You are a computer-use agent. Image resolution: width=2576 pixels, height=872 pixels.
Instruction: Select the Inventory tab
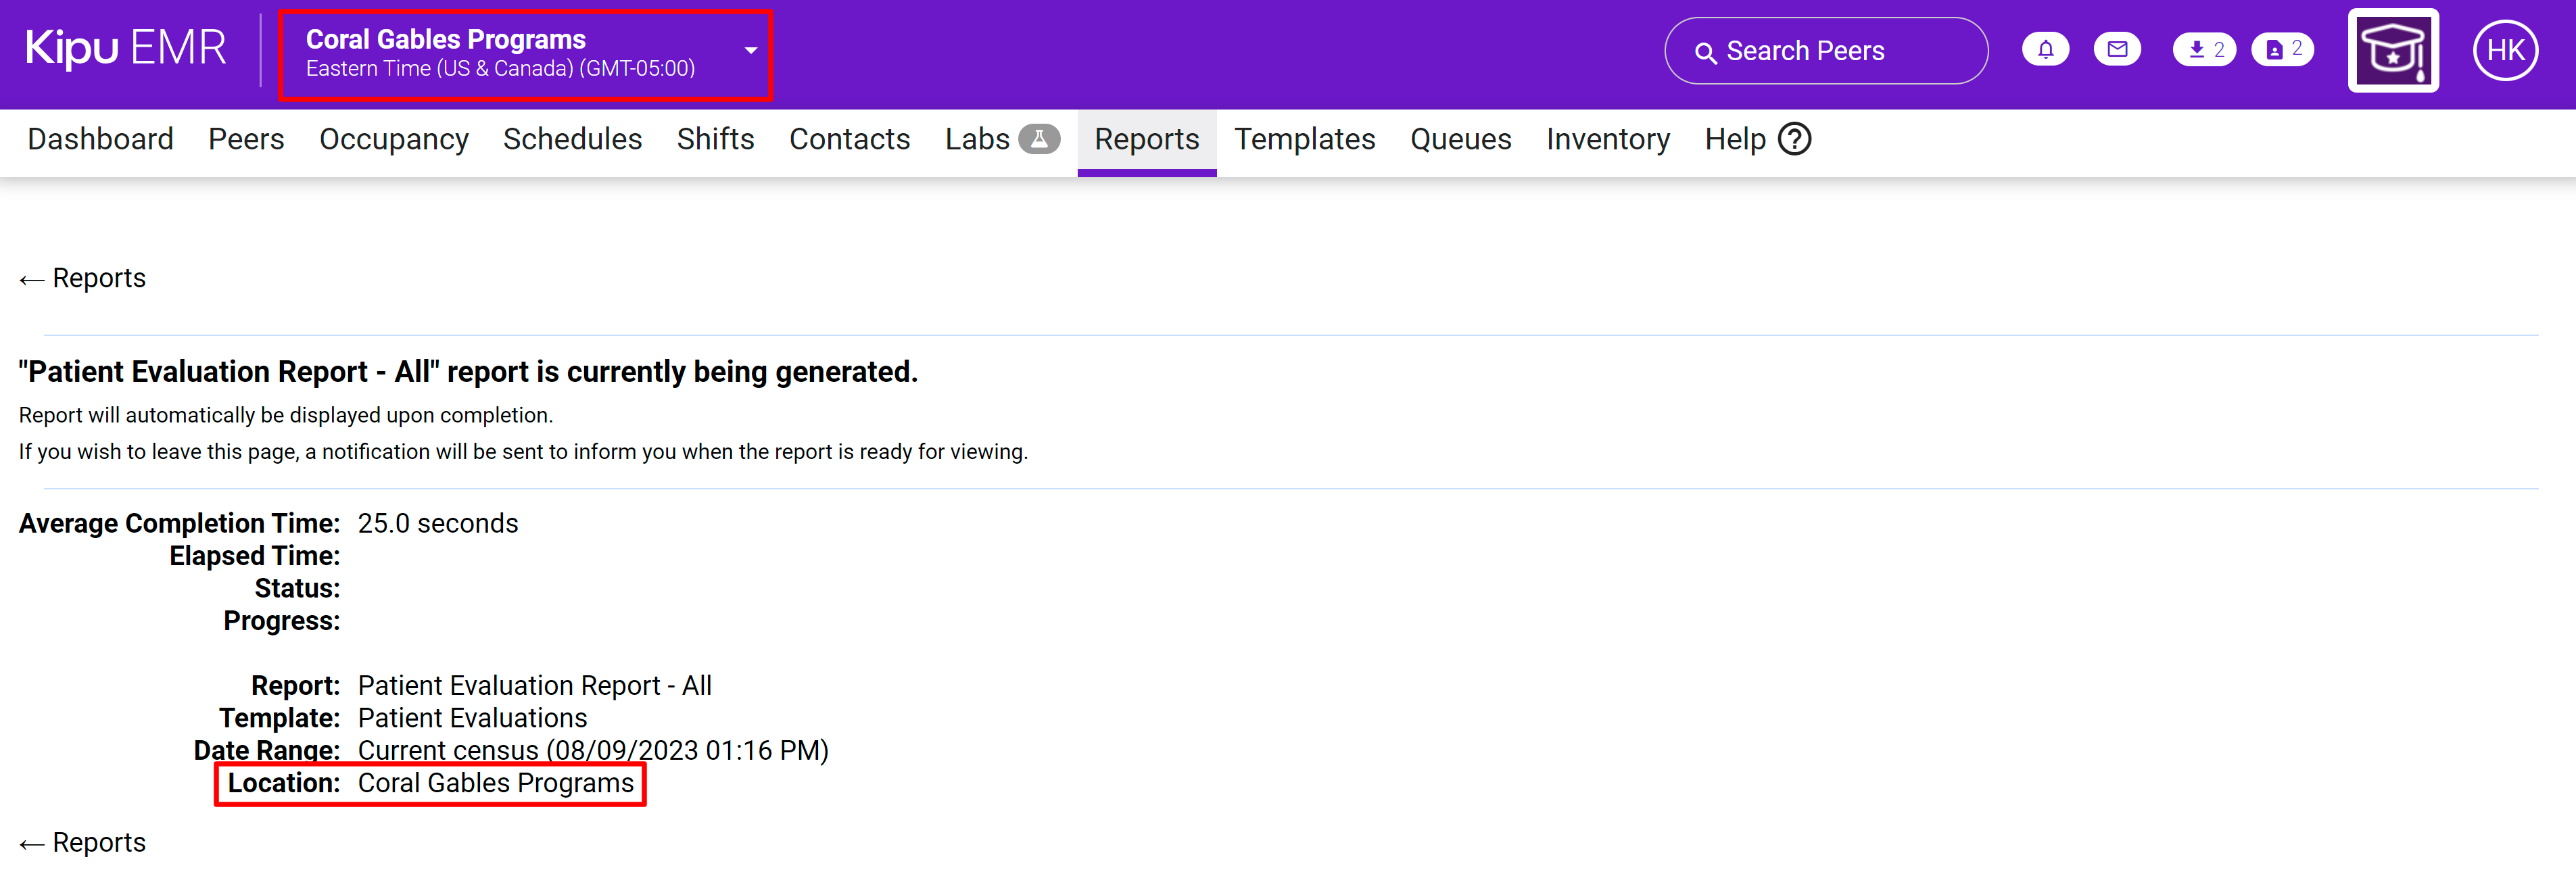tap(1607, 139)
